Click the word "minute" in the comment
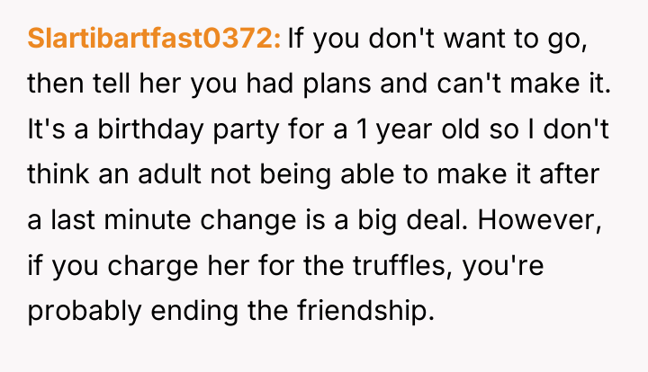 click(x=148, y=220)
